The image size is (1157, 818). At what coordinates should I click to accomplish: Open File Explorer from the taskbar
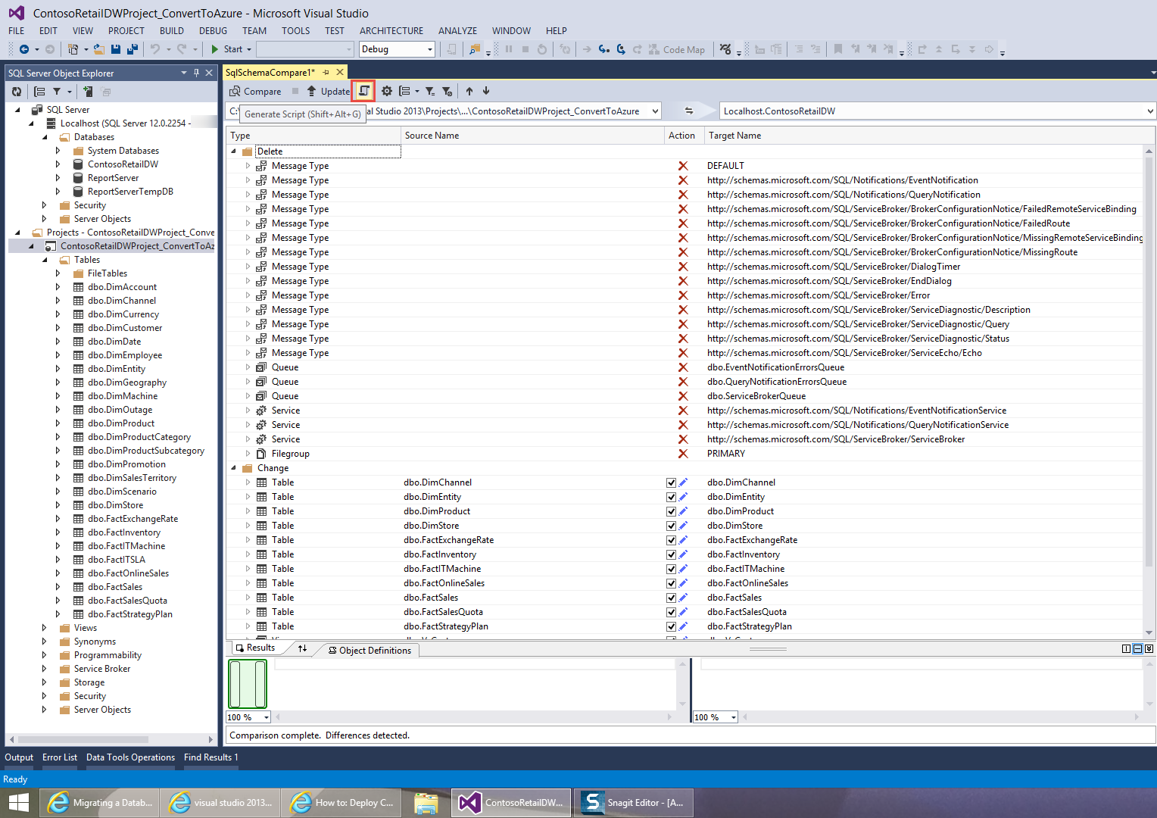click(x=426, y=803)
